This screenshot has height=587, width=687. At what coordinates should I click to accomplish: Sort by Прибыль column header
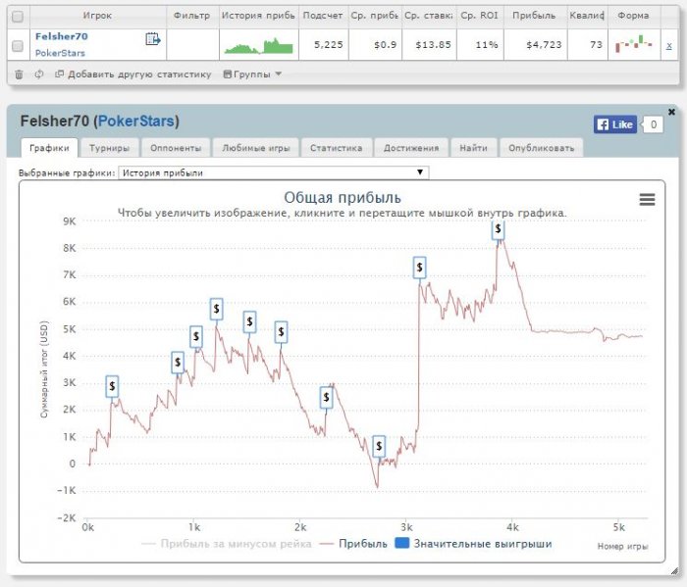coord(534,16)
